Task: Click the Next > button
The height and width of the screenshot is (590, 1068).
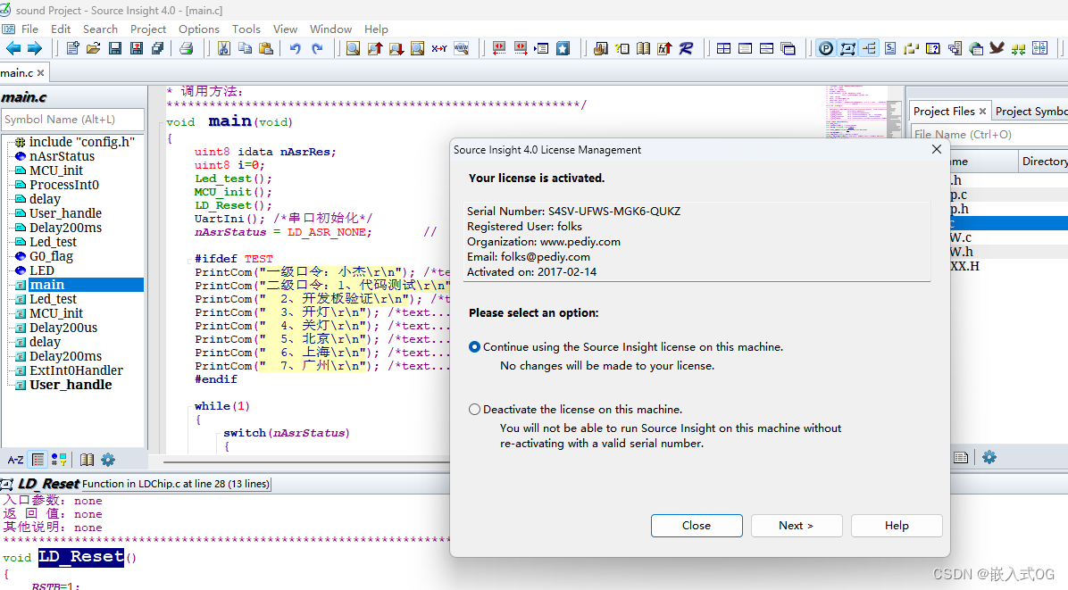Action: tap(797, 526)
